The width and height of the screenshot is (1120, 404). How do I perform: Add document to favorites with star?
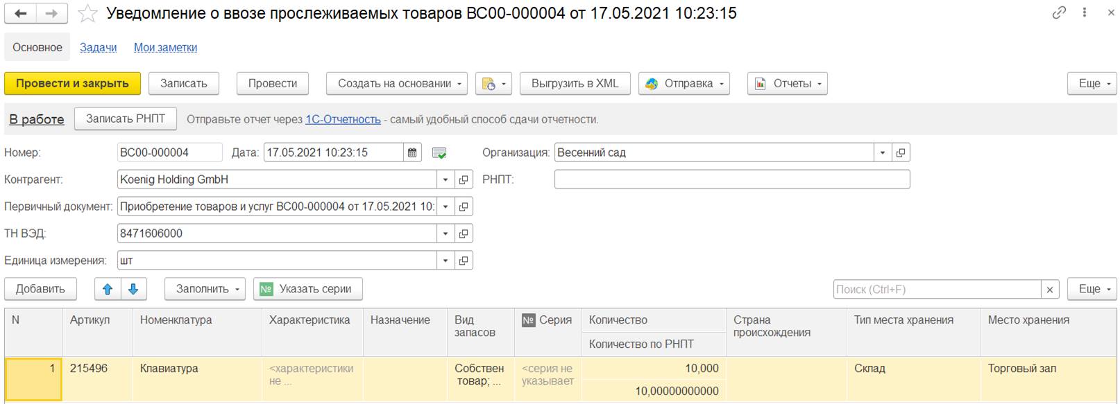pos(87,14)
